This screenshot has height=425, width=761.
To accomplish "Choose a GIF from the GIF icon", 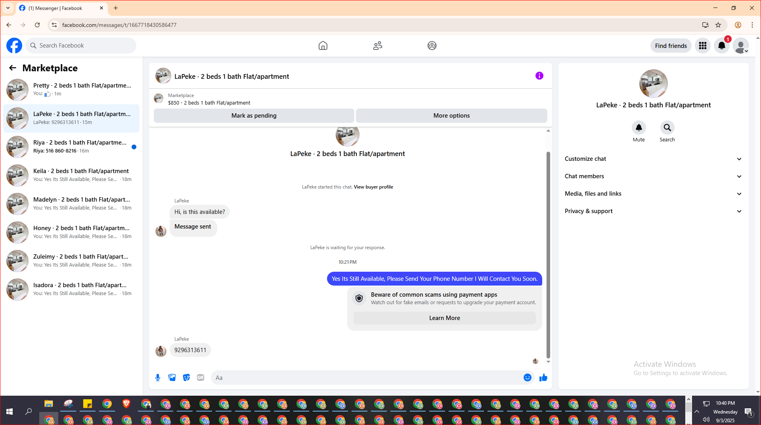I will pos(201,377).
